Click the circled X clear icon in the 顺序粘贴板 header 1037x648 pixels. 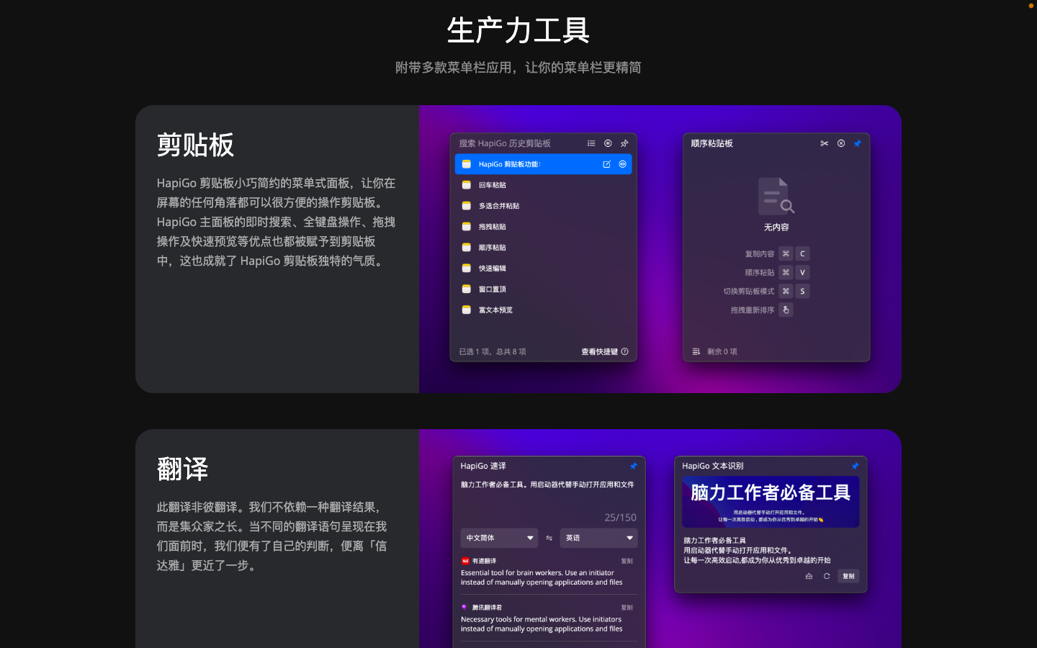point(841,143)
